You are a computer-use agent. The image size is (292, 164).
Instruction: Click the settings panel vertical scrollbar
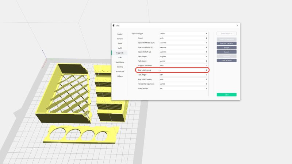click(209, 64)
